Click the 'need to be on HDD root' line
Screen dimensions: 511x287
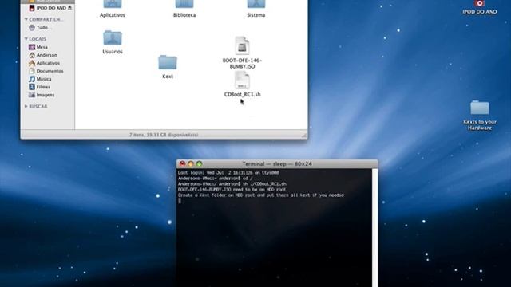(x=232, y=190)
